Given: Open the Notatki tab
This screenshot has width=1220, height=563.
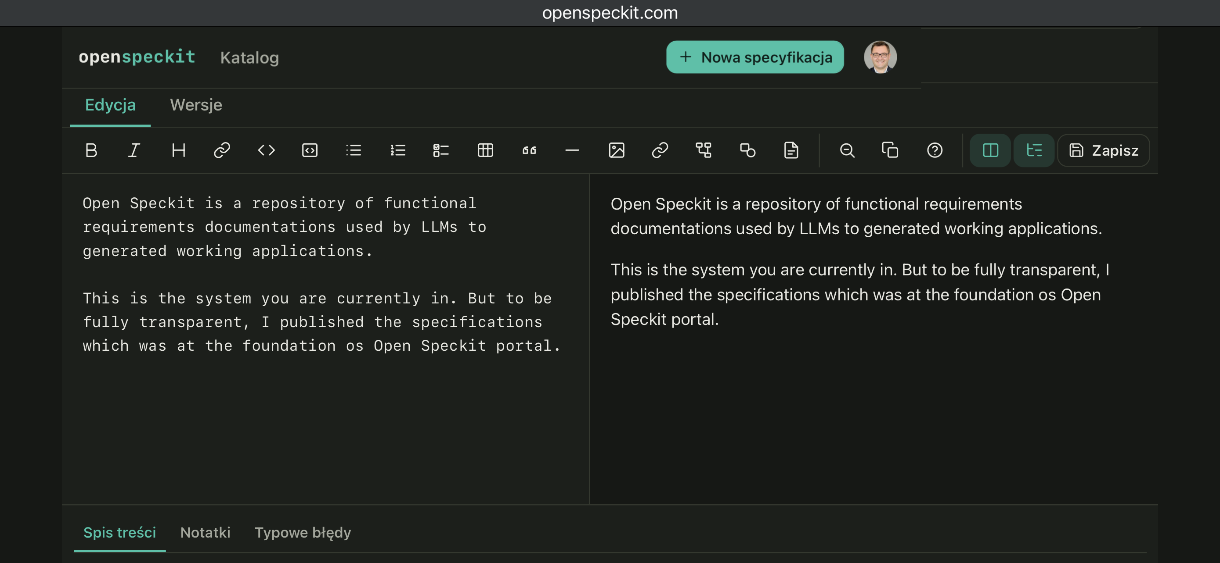Looking at the screenshot, I should tap(206, 533).
